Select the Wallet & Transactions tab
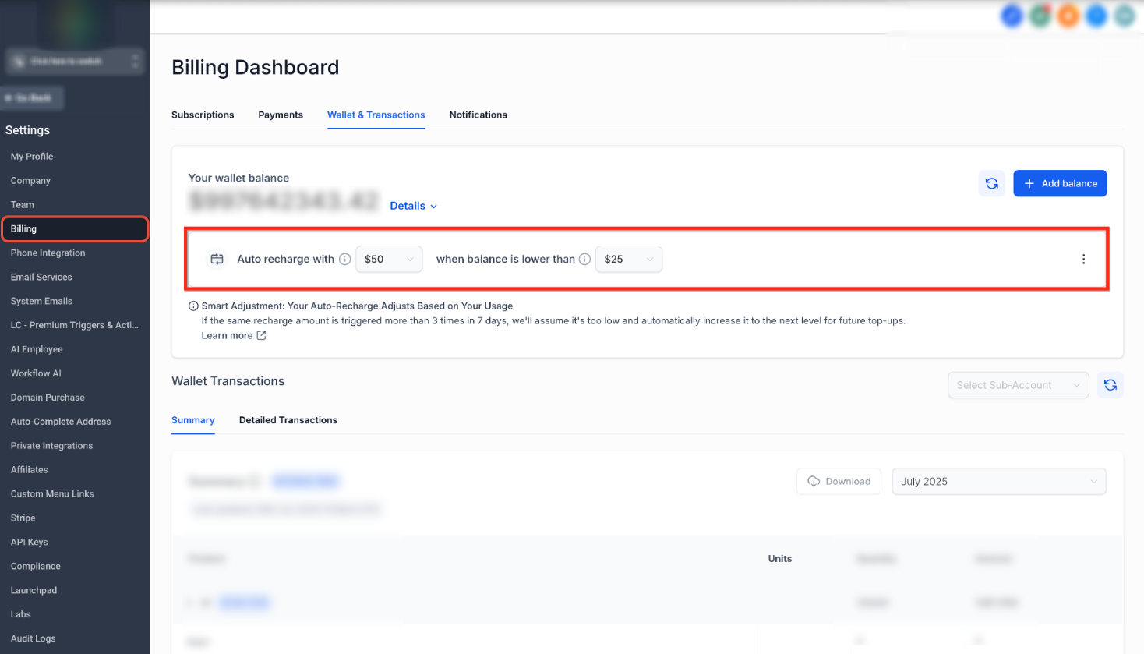The width and height of the screenshot is (1144, 654). (376, 115)
